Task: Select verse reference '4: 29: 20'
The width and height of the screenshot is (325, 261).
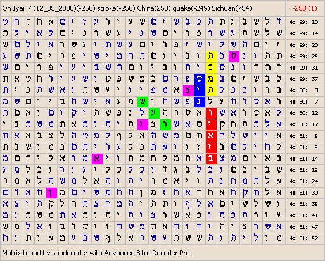Action: click(x=303, y=45)
